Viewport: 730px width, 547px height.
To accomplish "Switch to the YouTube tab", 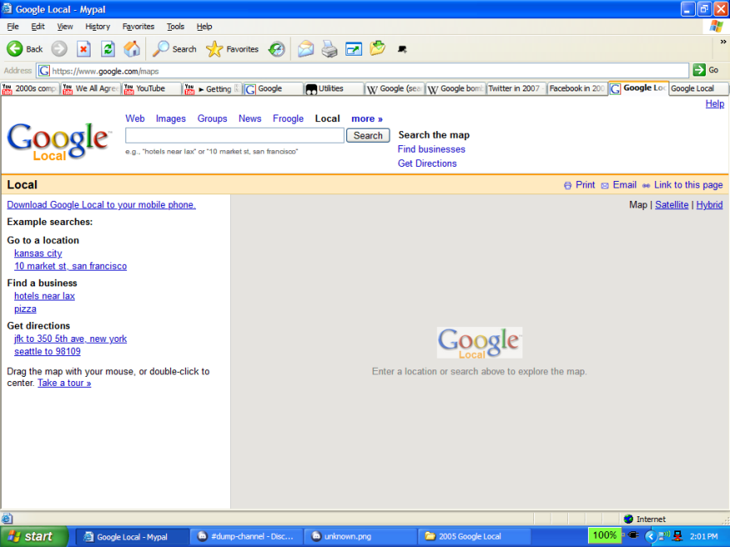I will point(152,88).
